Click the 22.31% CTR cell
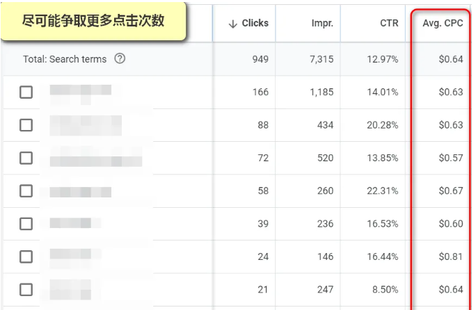 382,191
